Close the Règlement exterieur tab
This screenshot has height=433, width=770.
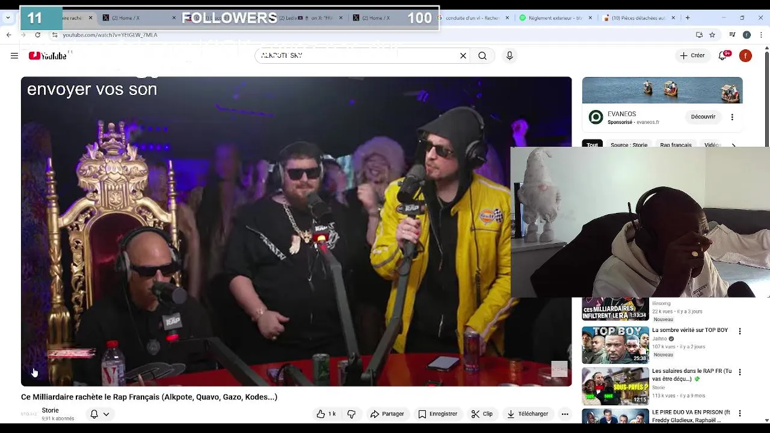tap(590, 18)
